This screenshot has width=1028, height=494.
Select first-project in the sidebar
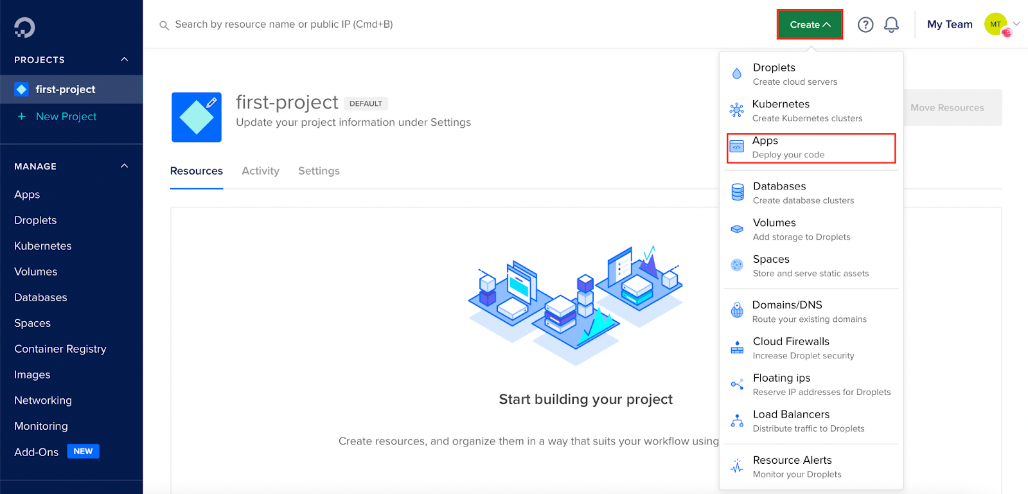(x=71, y=89)
